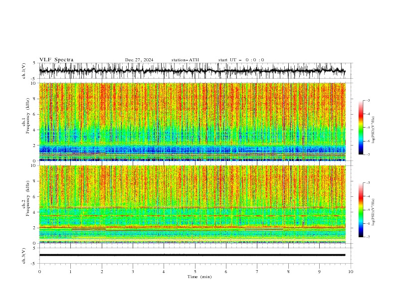Click the lower colorbar "-4" tick label
The height and width of the screenshot is (305, 395).
(x=368, y=196)
